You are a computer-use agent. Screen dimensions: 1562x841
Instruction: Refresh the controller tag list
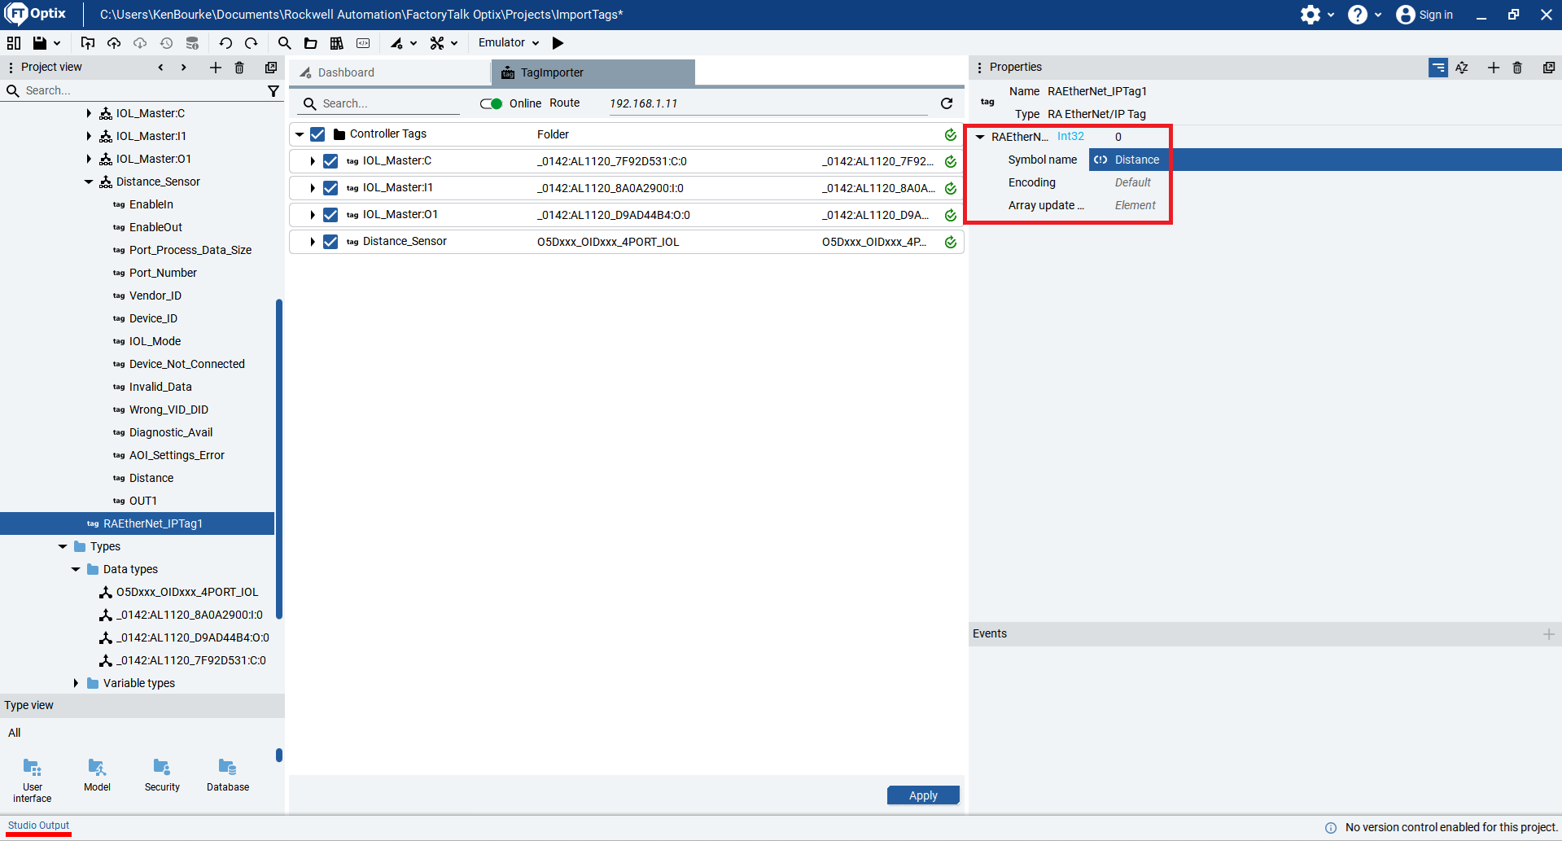coord(947,103)
